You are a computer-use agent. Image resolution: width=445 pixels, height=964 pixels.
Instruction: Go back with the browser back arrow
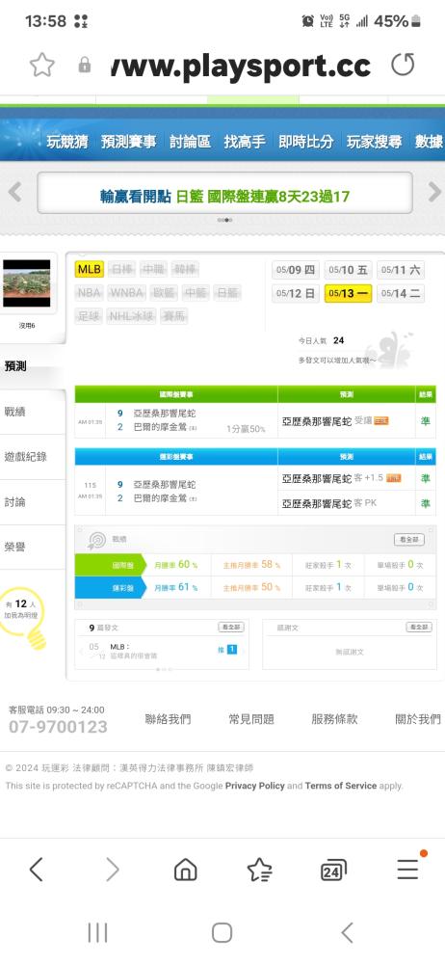pyautogui.click(x=37, y=870)
